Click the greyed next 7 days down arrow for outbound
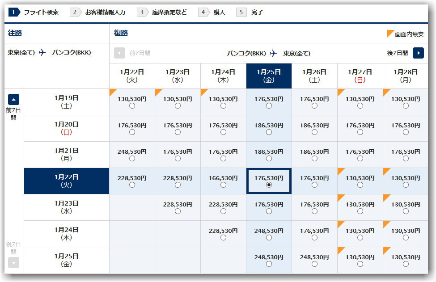436x282 pixels. click(x=13, y=262)
